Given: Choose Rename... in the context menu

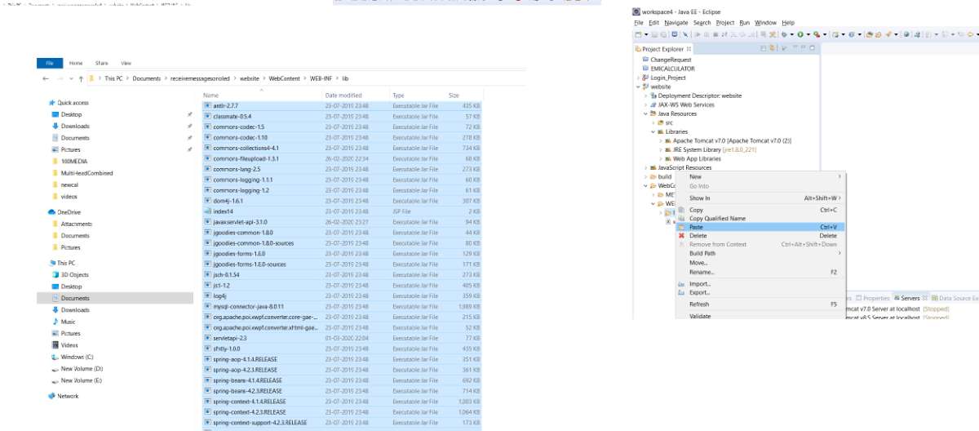Looking at the screenshot, I should (x=760, y=272).
